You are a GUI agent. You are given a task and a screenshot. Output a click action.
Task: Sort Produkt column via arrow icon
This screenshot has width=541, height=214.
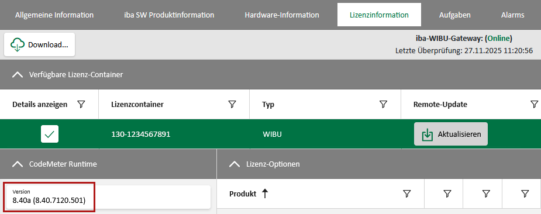click(264, 194)
